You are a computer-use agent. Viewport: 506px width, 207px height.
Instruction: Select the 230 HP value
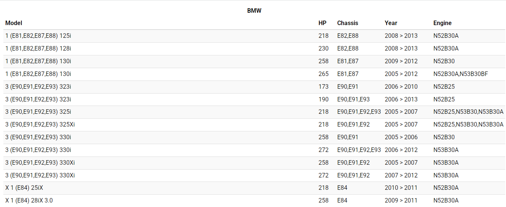[x=323, y=49]
